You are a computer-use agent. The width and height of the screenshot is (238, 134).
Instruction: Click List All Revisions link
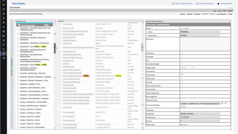pyautogui.click(x=222, y=14)
